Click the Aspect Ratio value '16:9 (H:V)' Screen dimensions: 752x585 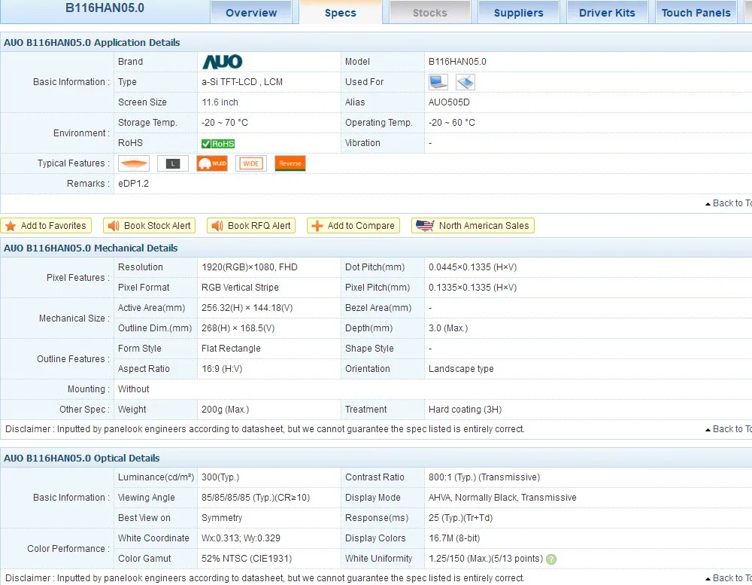(222, 369)
